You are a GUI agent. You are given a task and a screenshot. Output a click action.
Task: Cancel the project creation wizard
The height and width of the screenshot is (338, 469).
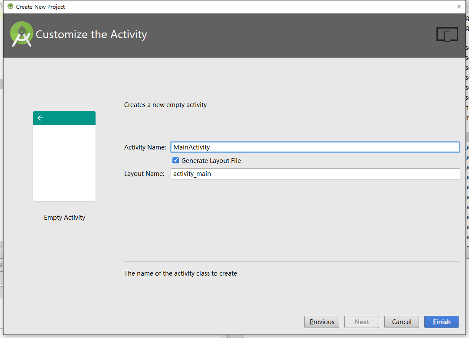pos(401,322)
